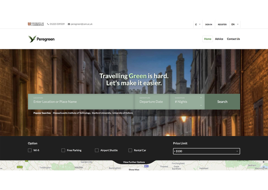Click the Show Map link
Image resolution: width=268 pixels, height=190 pixels.
134,169
